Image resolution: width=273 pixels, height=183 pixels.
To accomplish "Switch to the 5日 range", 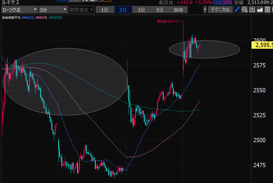I will coord(160,10).
